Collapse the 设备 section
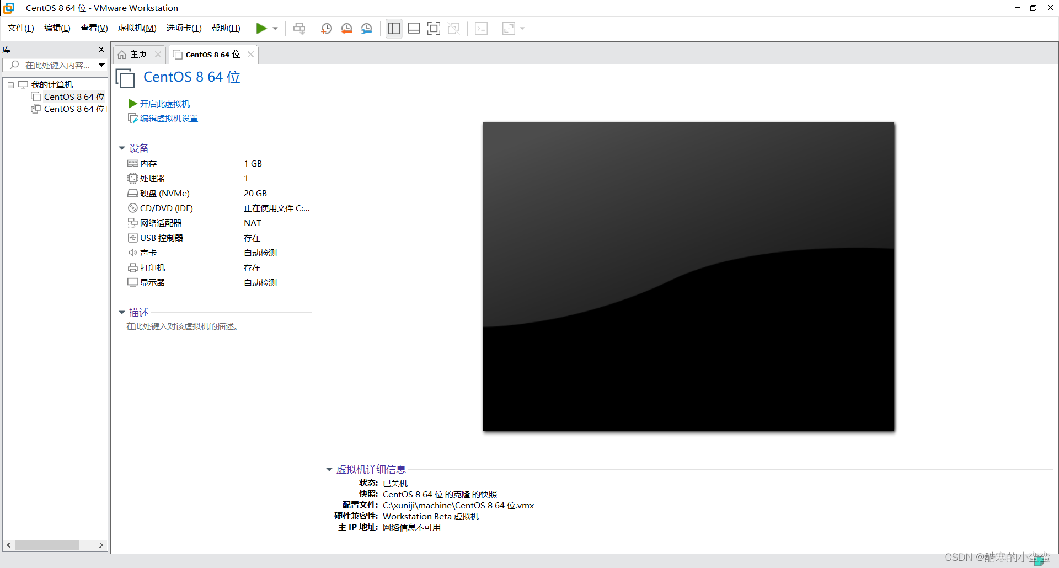Image resolution: width=1059 pixels, height=568 pixels. point(122,148)
